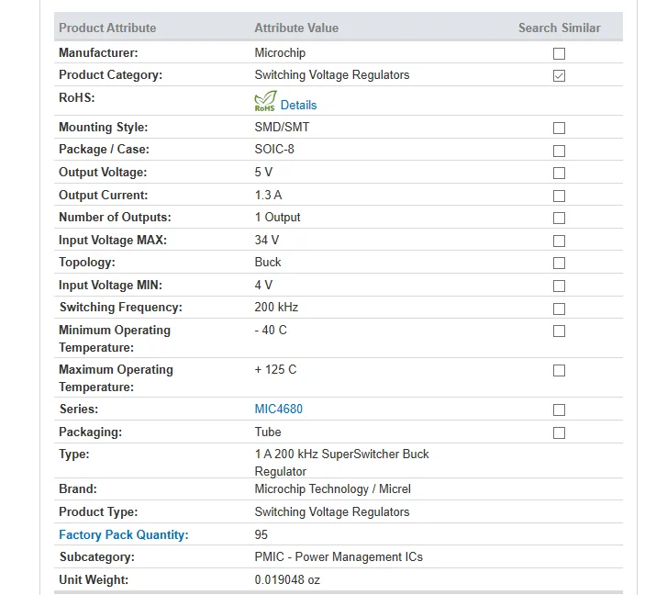Click the 95 quantity value
Screen dimensions: 656x595
261,534
